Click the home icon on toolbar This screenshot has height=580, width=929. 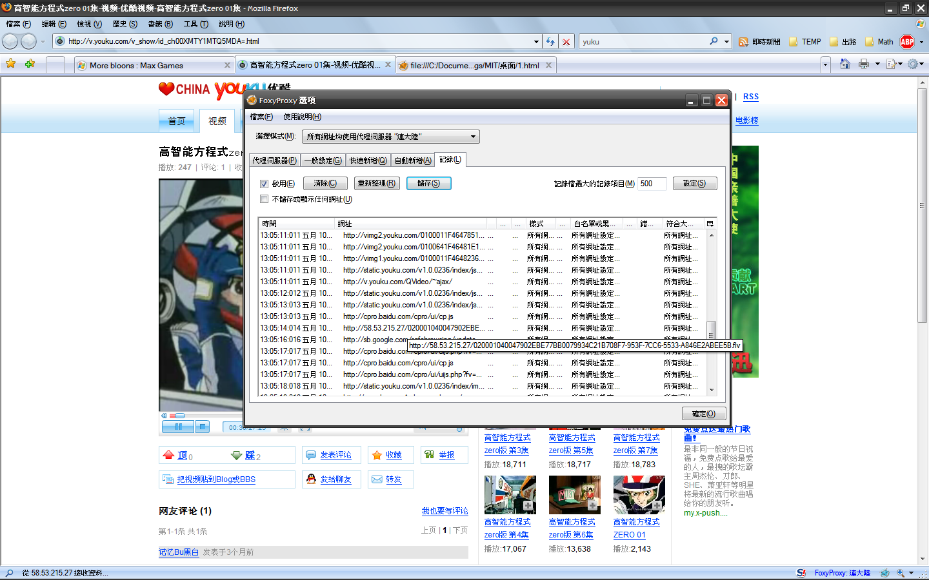coord(845,64)
